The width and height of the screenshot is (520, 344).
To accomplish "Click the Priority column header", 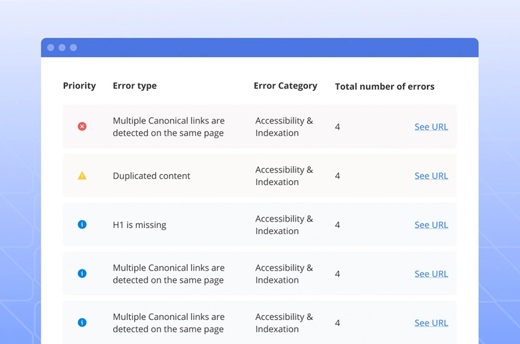I will click(x=80, y=85).
